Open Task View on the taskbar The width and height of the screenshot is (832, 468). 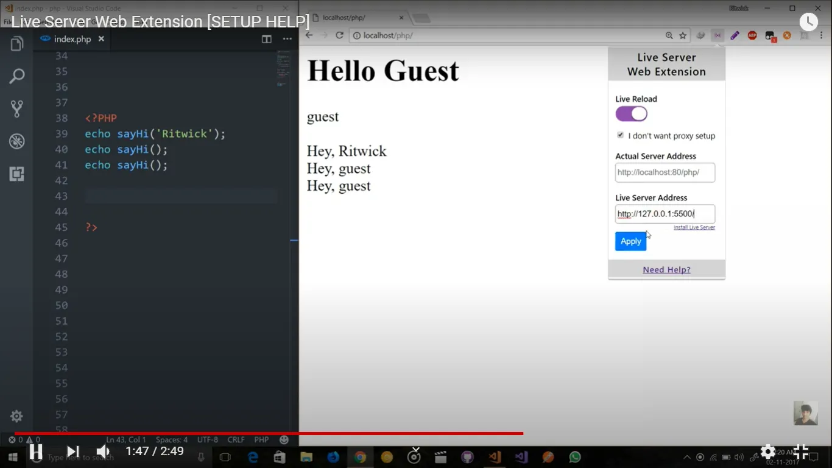pyautogui.click(x=225, y=457)
